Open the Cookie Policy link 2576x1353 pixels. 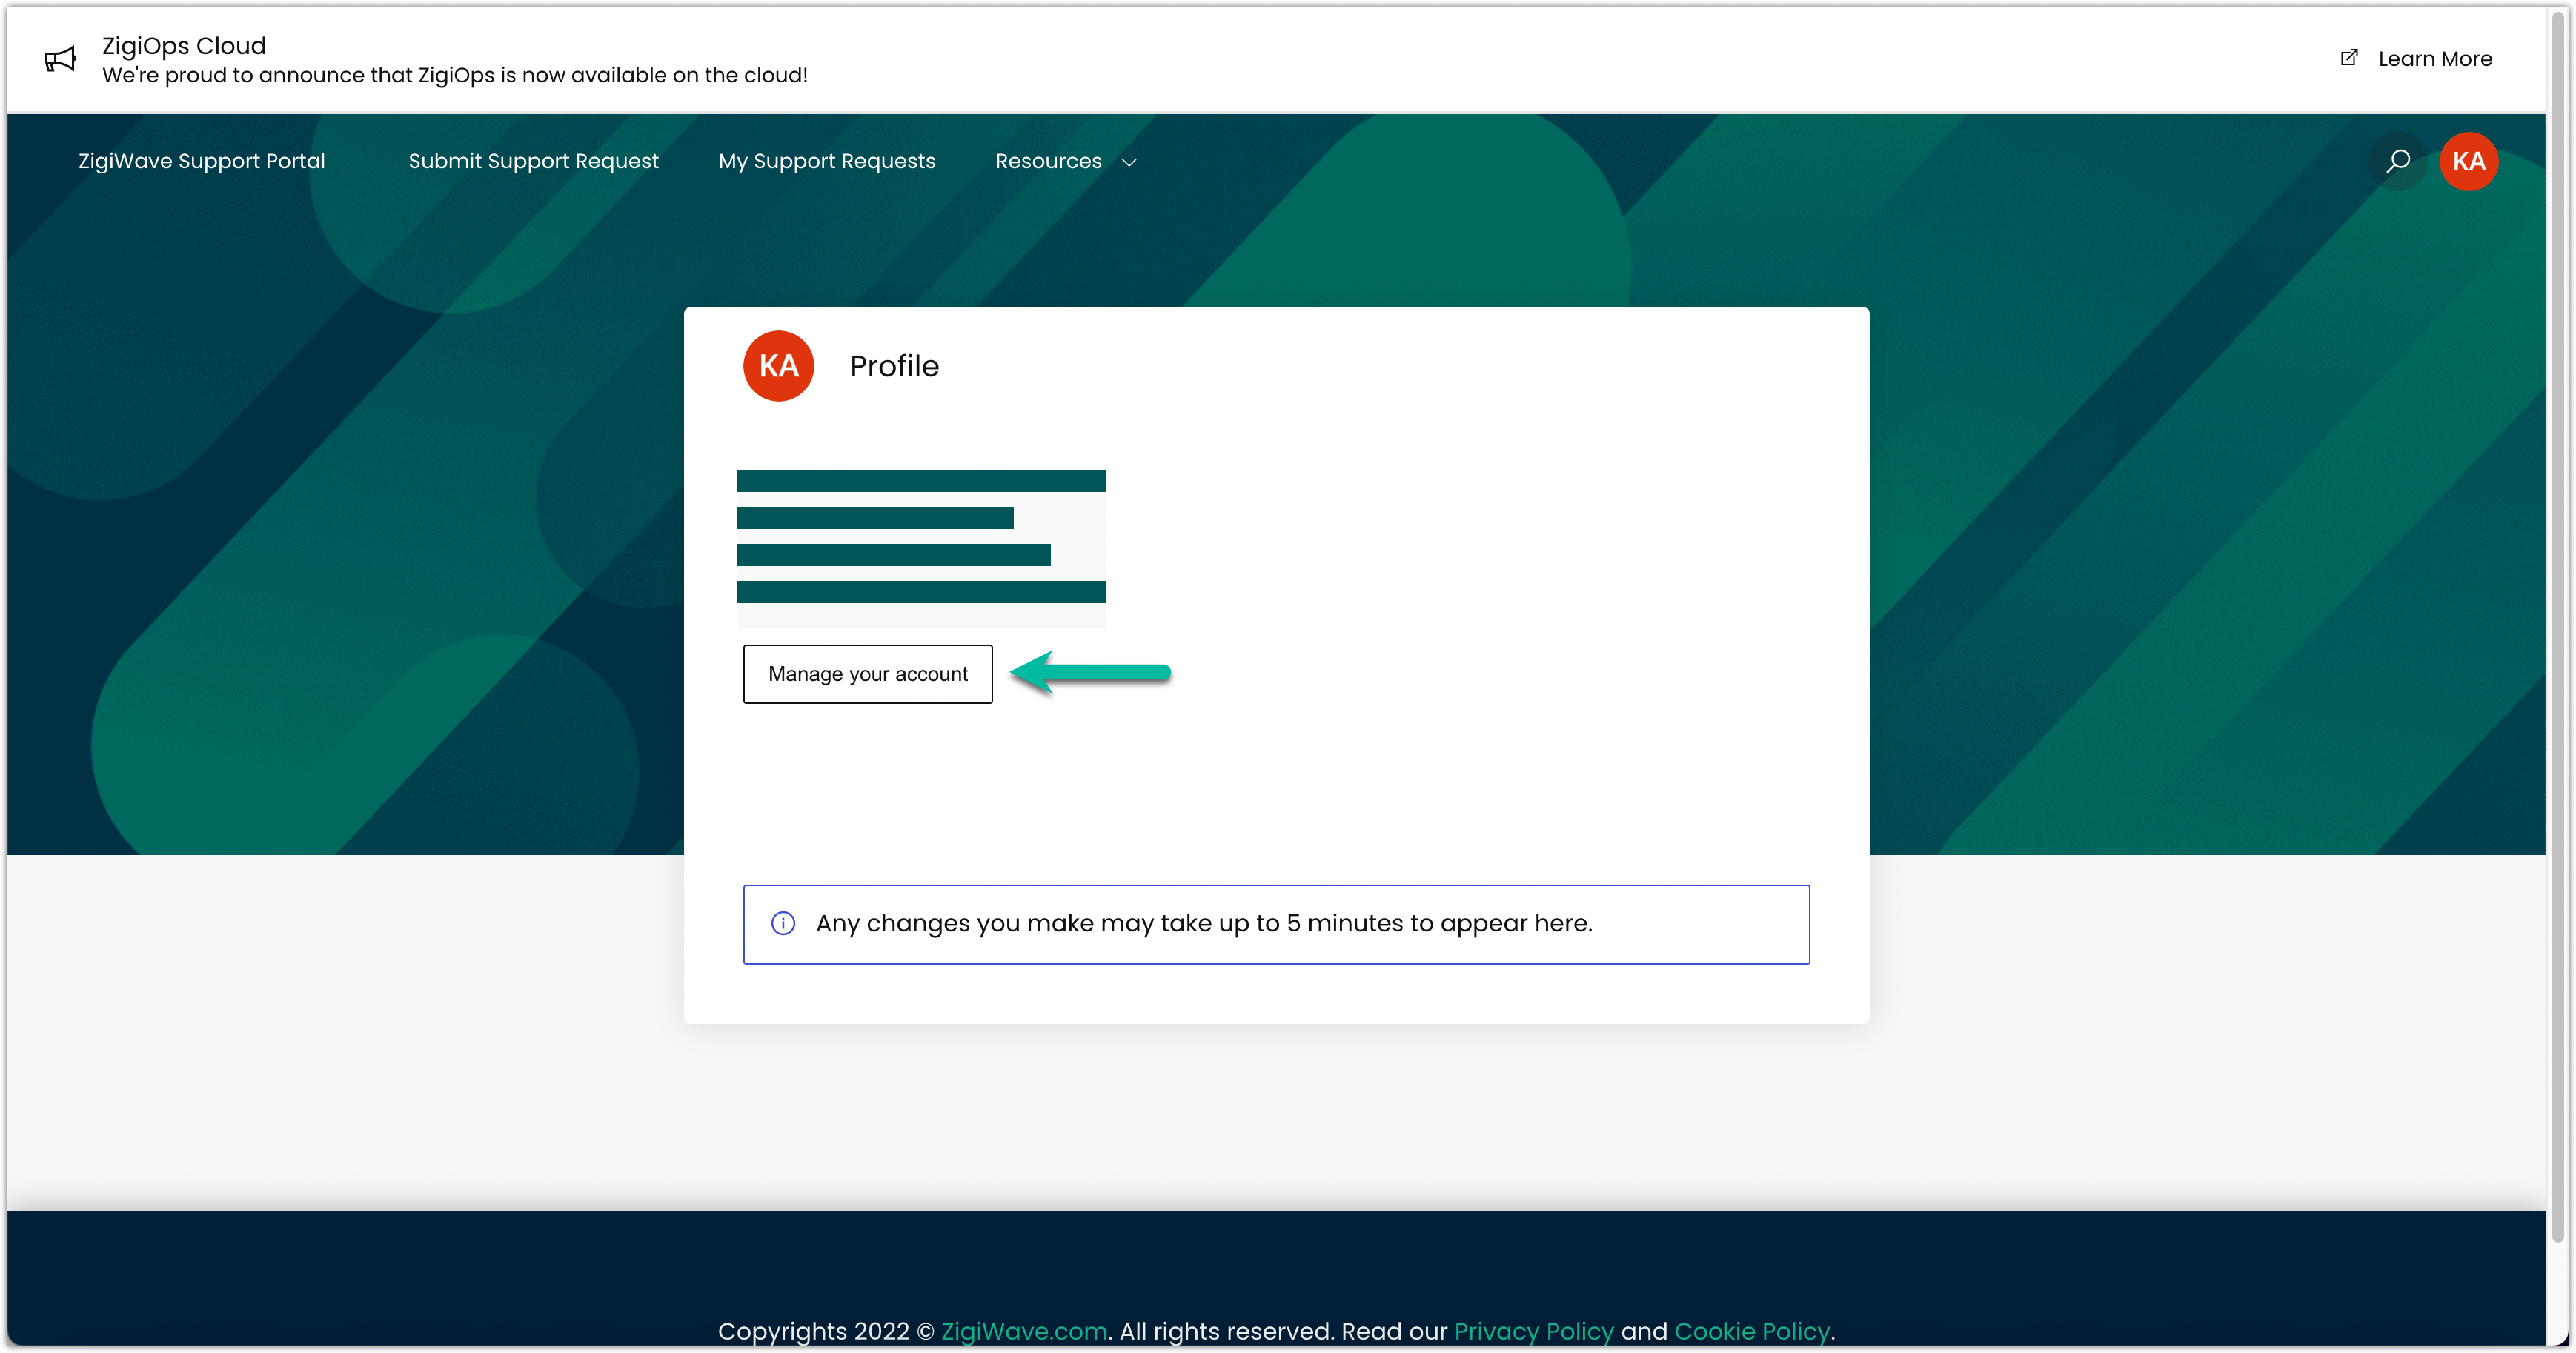[1751, 1331]
